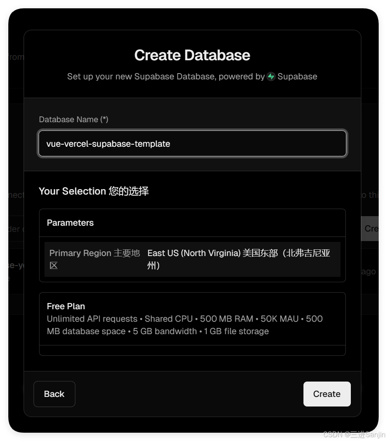Viewport: 387px width, 441px height.
Task: Click the Create button
Action: click(327, 394)
